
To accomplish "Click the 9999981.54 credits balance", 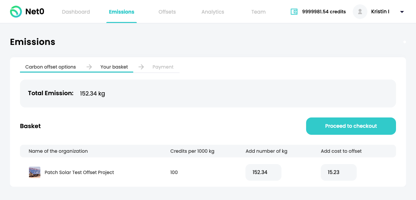I will coord(324,12).
